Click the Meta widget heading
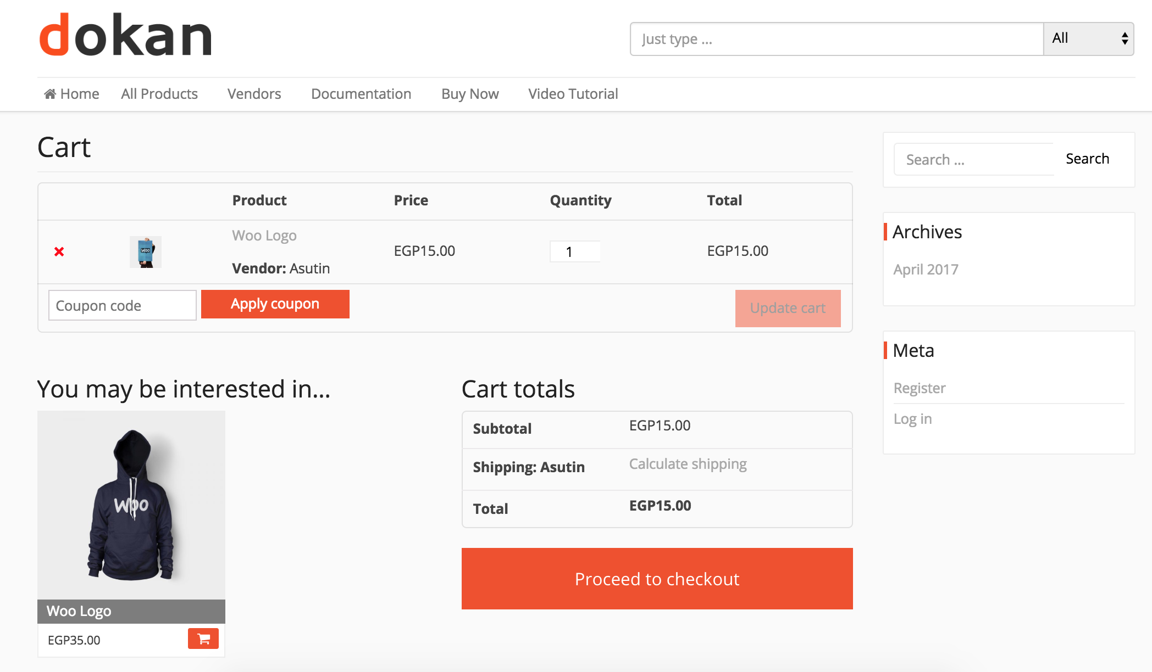 pos(913,350)
